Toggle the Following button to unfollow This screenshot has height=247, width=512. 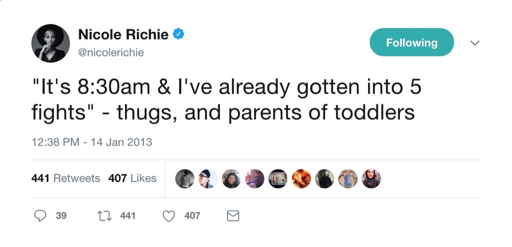click(x=411, y=43)
